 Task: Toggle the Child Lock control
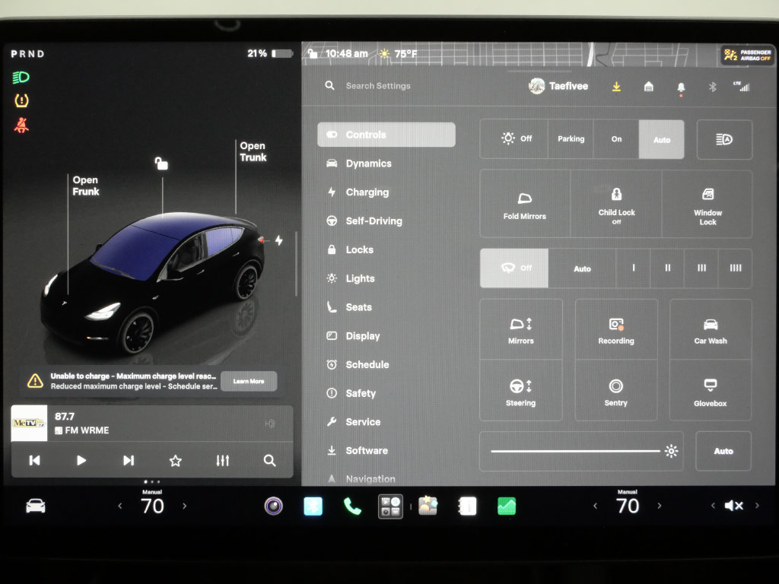[x=616, y=205]
